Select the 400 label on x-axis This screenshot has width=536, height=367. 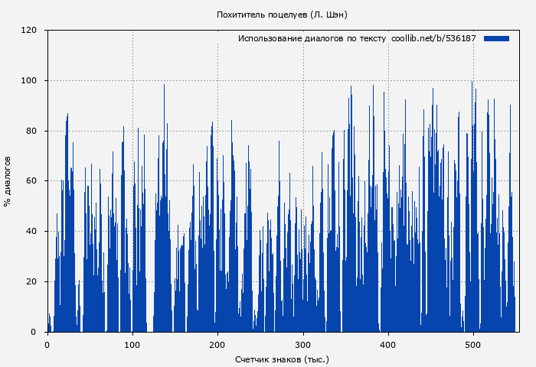(x=388, y=343)
